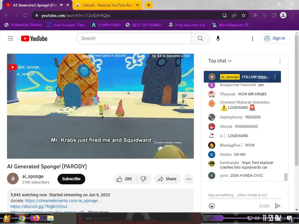Viewport: 299px width, 224px height.
Task: Start voice search with microphone icon
Action: [218, 38]
